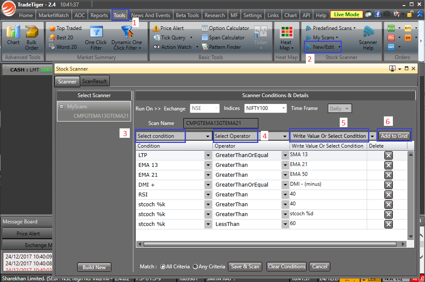Click the SM order icon
The width and height of the screenshot is (425, 282).
pyautogui.click(x=408, y=38)
